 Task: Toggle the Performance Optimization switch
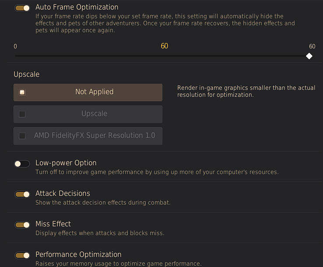coord(22,255)
